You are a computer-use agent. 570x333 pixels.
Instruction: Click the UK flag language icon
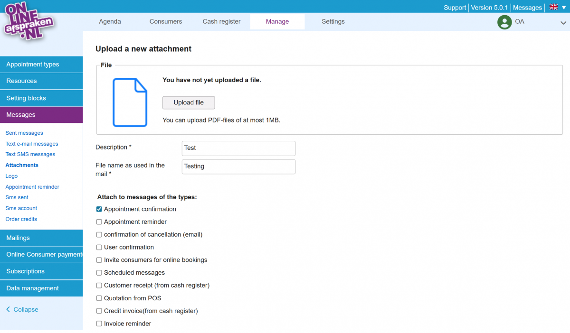pyautogui.click(x=553, y=7)
